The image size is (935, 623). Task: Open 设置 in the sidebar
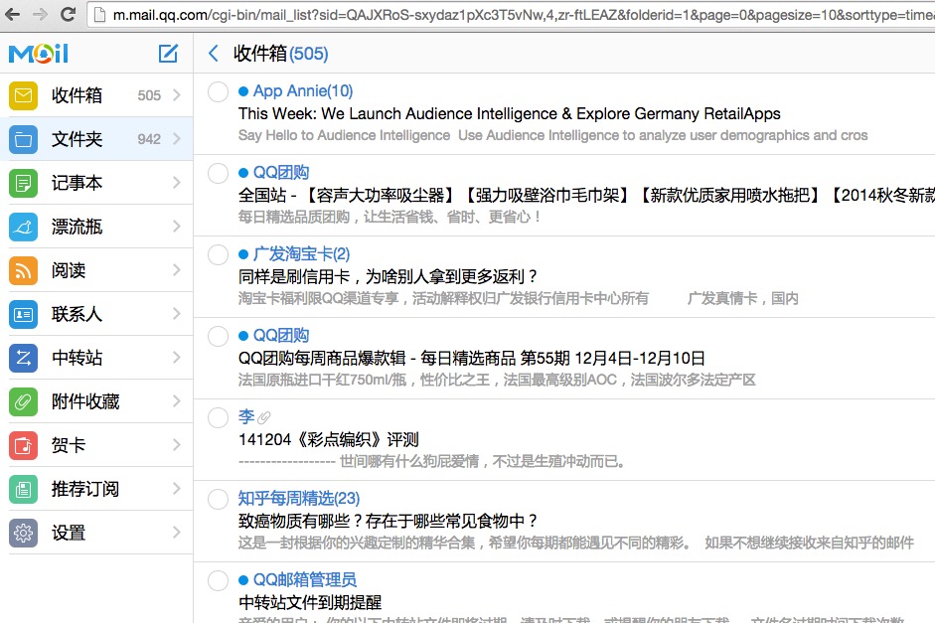[96, 533]
